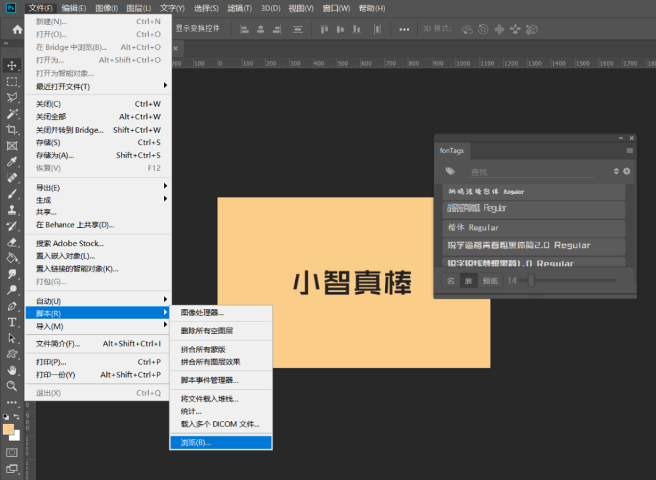Image resolution: width=656 pixels, height=480 pixels.
Task: Toggle the 预览 button in fonTags
Action: tap(490, 281)
